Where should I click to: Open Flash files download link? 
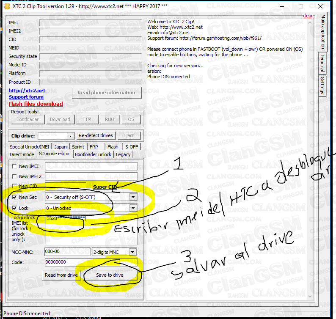(36, 104)
